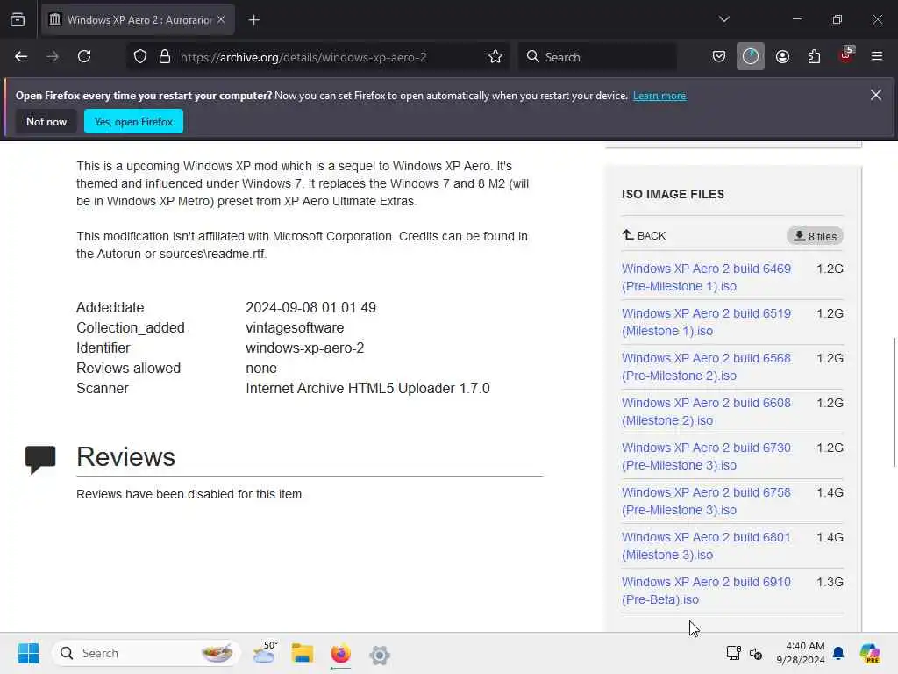Click the browser Search box
898x674 pixels.
pos(597,57)
